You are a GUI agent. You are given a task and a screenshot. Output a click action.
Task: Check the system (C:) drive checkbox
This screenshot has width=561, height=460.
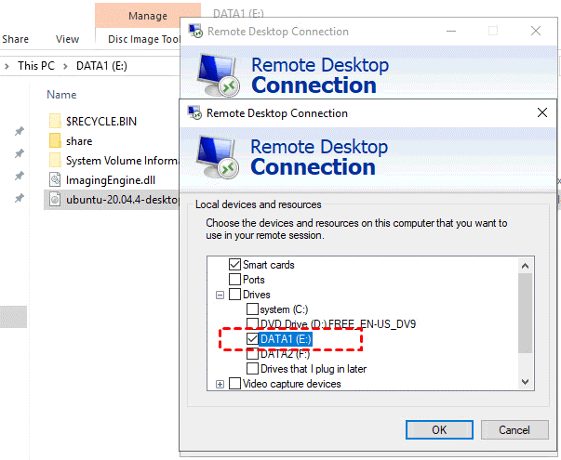click(252, 309)
